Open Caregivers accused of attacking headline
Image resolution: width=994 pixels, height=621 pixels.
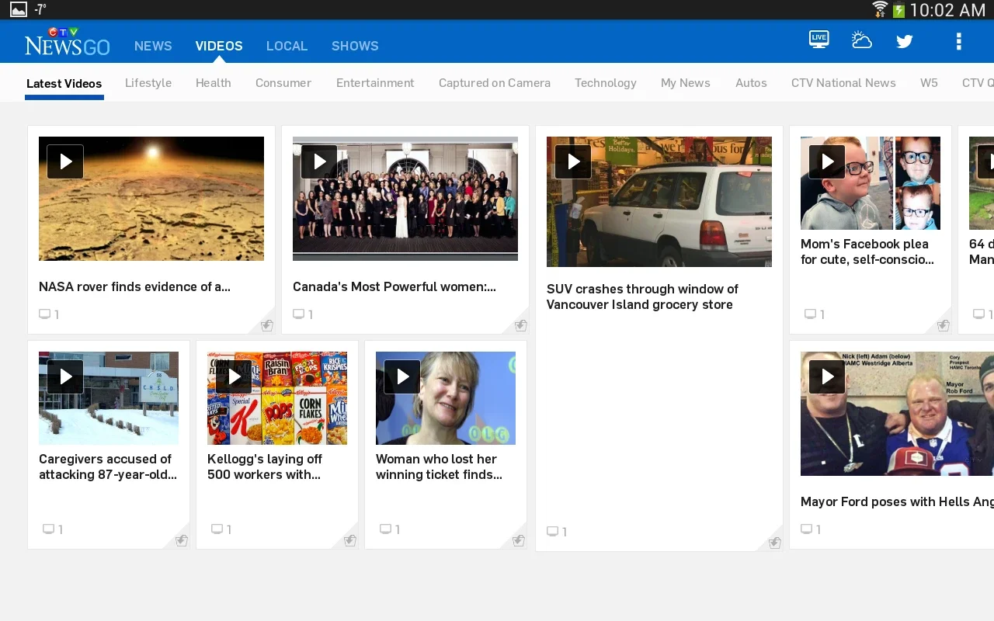pos(108,467)
